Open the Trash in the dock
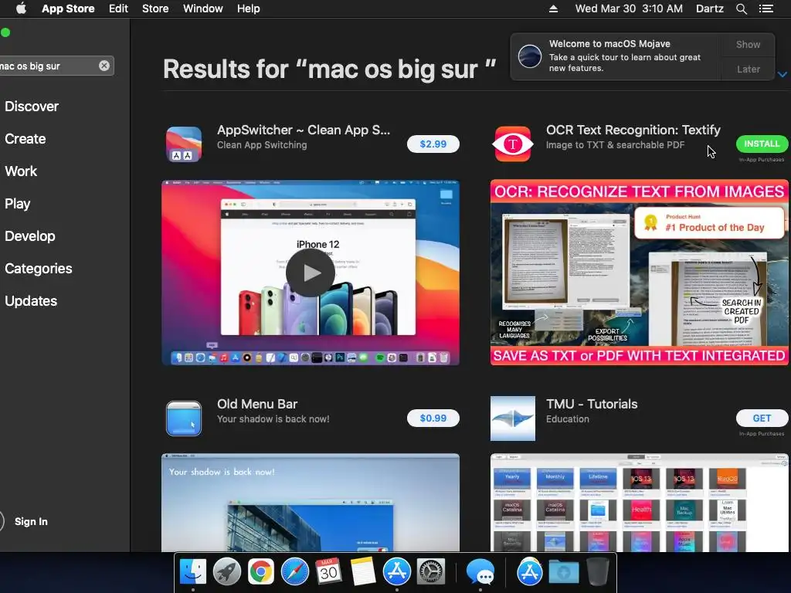 pyautogui.click(x=597, y=572)
